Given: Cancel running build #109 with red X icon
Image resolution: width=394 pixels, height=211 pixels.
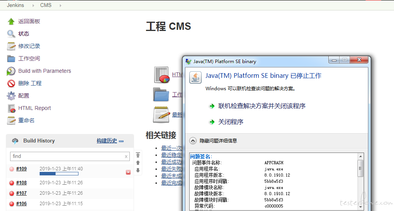Looking at the screenshot, I should [128, 172].
